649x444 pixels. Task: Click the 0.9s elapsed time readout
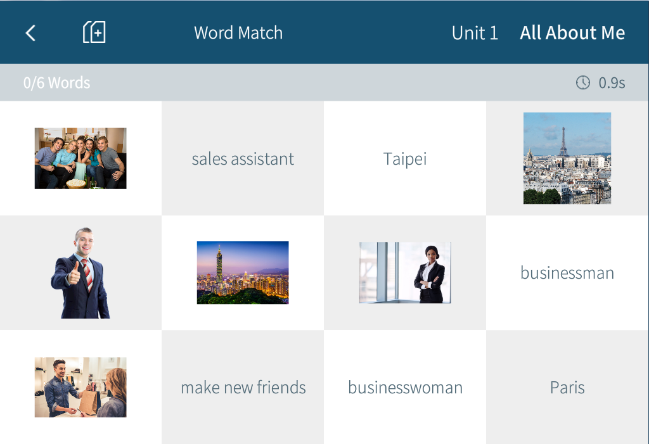[x=612, y=83]
